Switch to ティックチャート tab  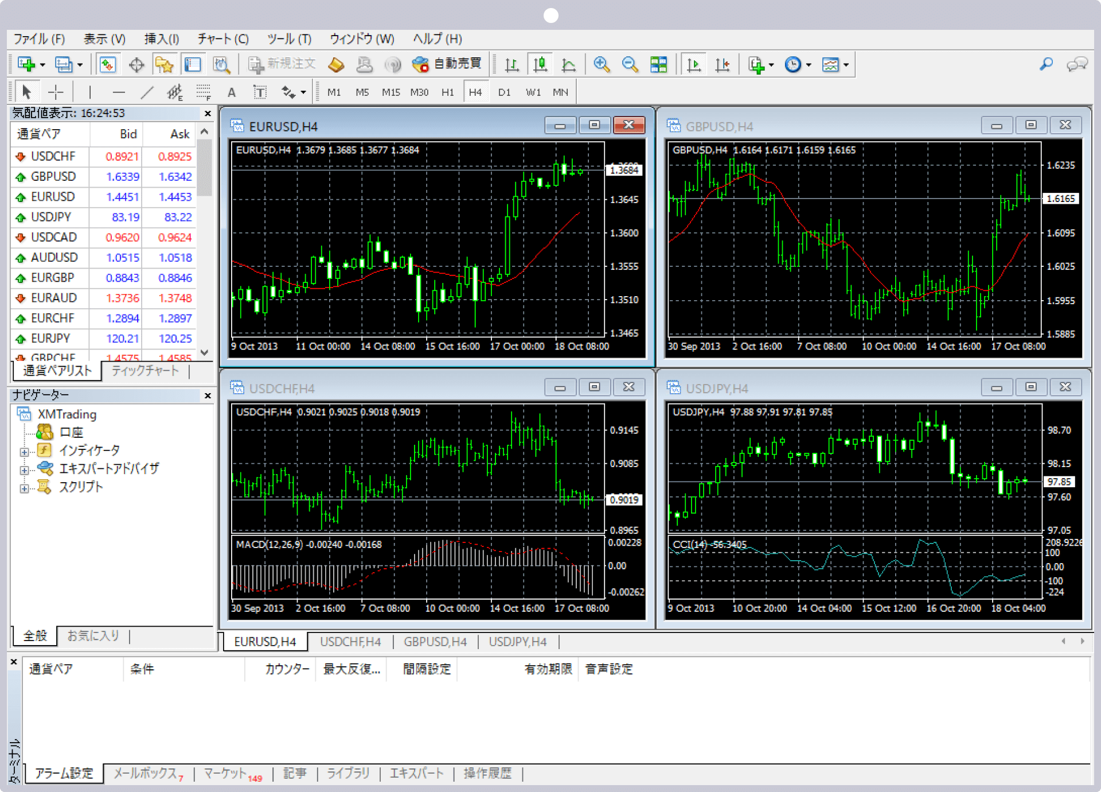[145, 371]
